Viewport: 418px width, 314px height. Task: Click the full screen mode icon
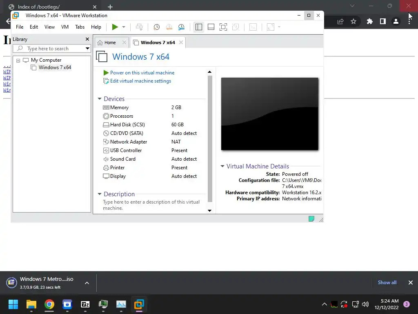pos(223,27)
